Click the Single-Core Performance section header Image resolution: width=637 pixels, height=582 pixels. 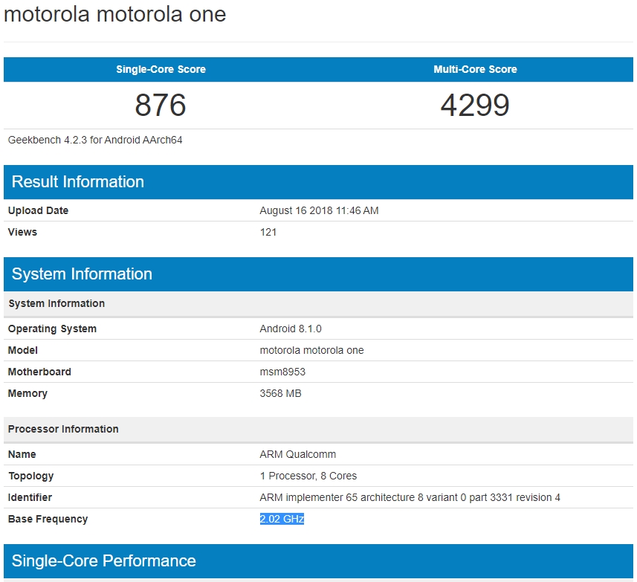318,561
